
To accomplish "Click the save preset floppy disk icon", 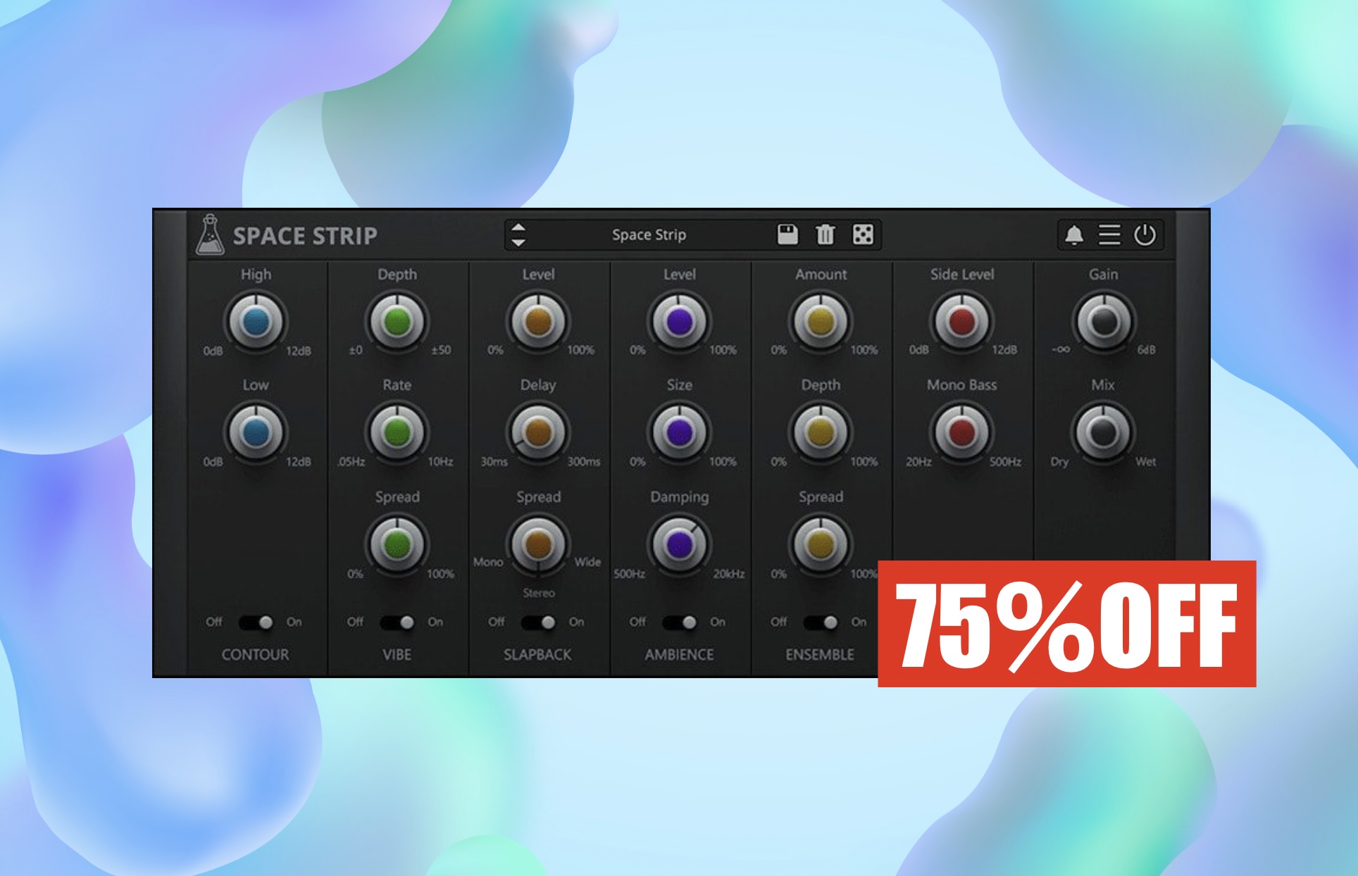I will click(787, 234).
